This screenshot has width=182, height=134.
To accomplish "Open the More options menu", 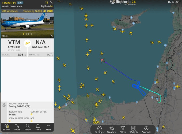I will click(48, 127).
